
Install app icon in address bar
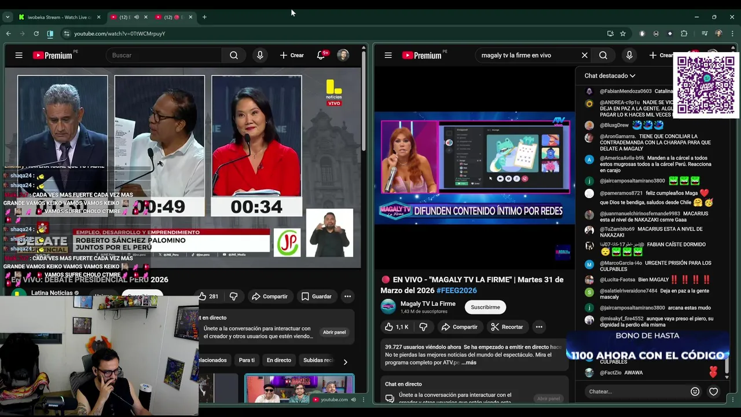(x=610, y=34)
